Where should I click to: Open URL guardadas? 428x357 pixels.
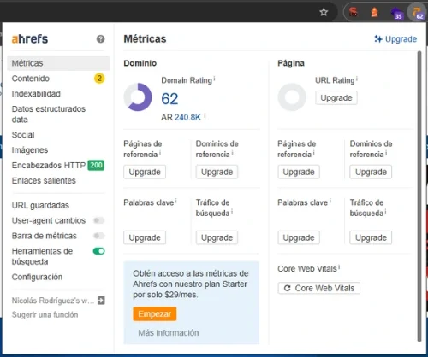pyautogui.click(x=40, y=205)
